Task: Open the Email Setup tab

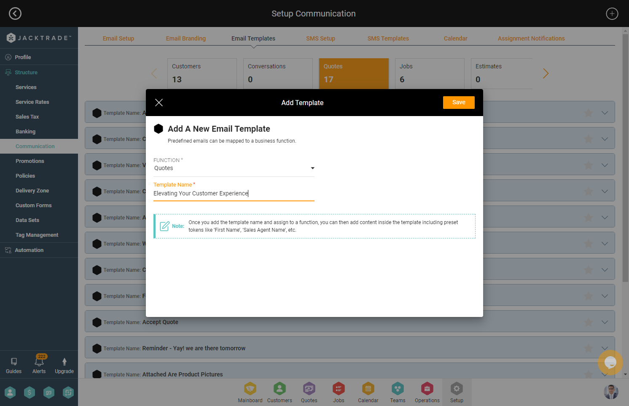Action: click(118, 38)
